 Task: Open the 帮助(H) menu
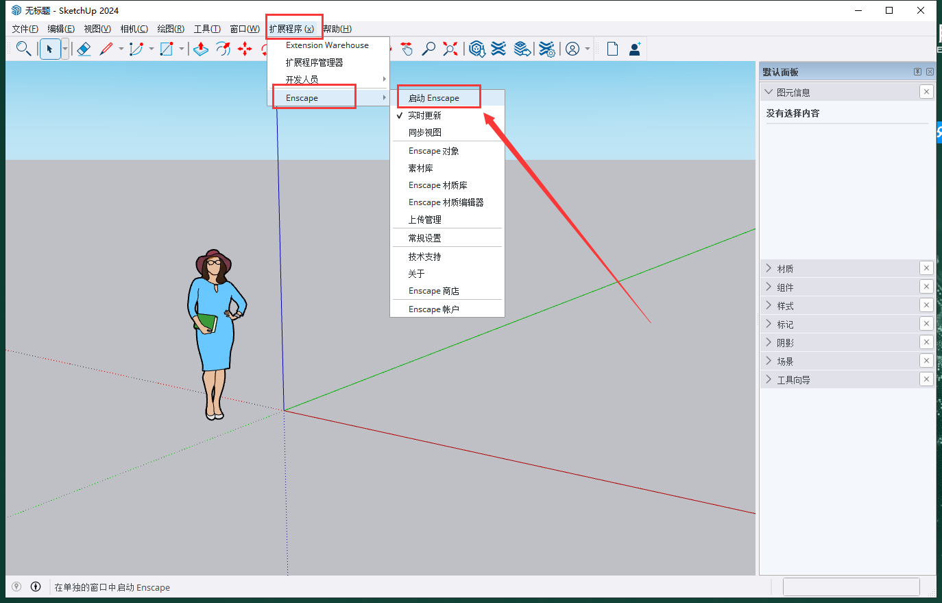(x=337, y=29)
